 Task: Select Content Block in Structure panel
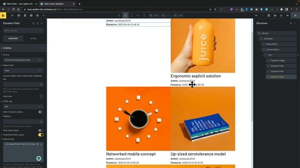(279, 50)
